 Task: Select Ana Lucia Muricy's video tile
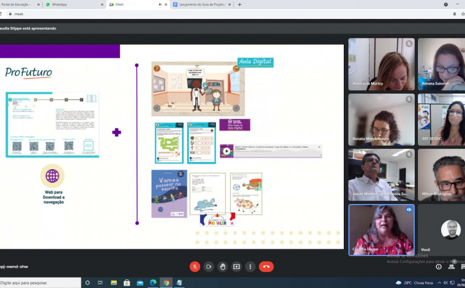[x=381, y=64]
